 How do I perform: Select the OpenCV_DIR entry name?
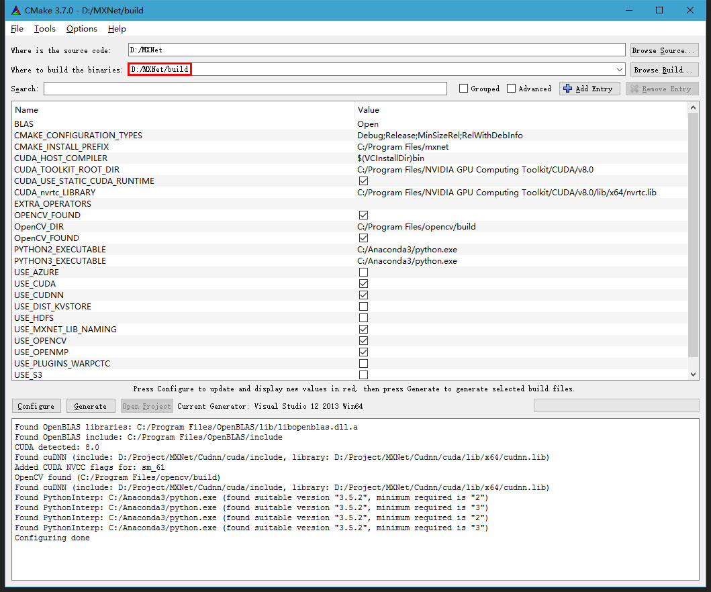[39, 227]
